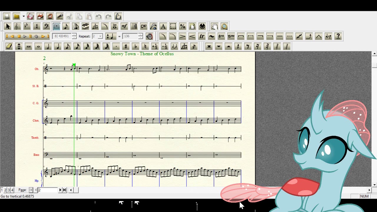Insert a trill ornament marking
This screenshot has height=212, width=377.
(x=202, y=37)
